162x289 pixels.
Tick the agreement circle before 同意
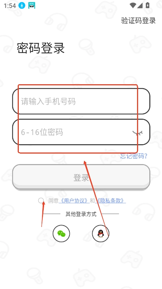tap(41, 200)
